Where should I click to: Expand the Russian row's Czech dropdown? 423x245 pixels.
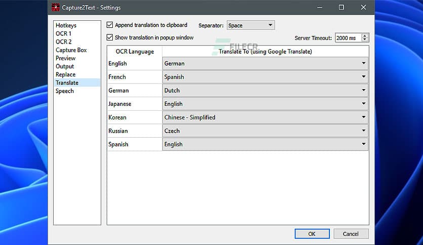tap(265, 131)
